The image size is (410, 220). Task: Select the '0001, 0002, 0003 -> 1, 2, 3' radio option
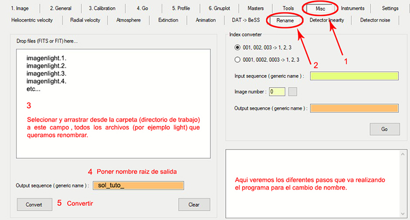point(237,60)
